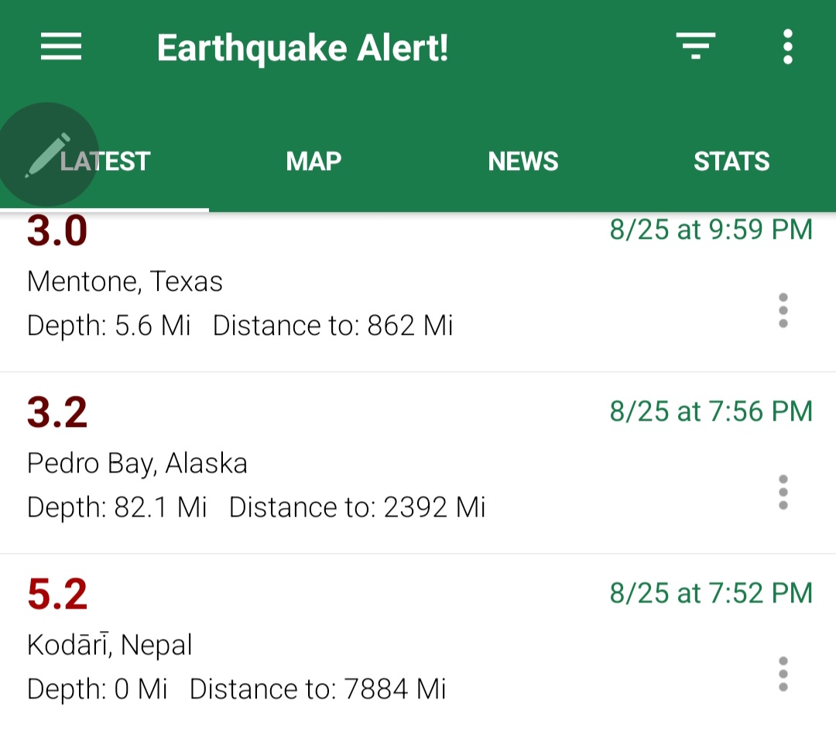This screenshot has width=836, height=734.
Task: Switch to the LATEST tab
Action: pyautogui.click(x=104, y=162)
